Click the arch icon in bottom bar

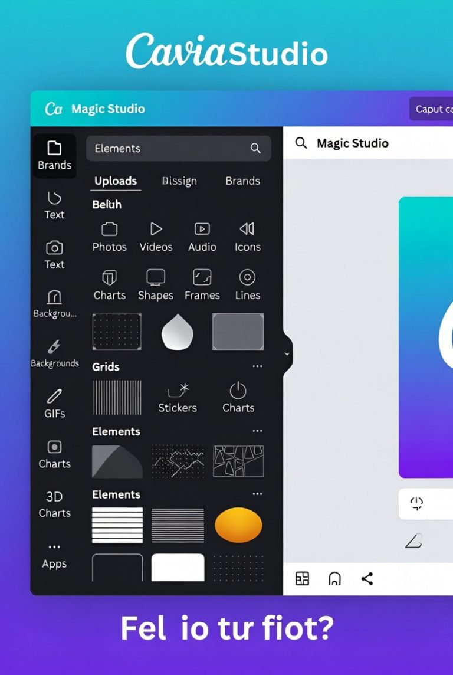click(334, 579)
